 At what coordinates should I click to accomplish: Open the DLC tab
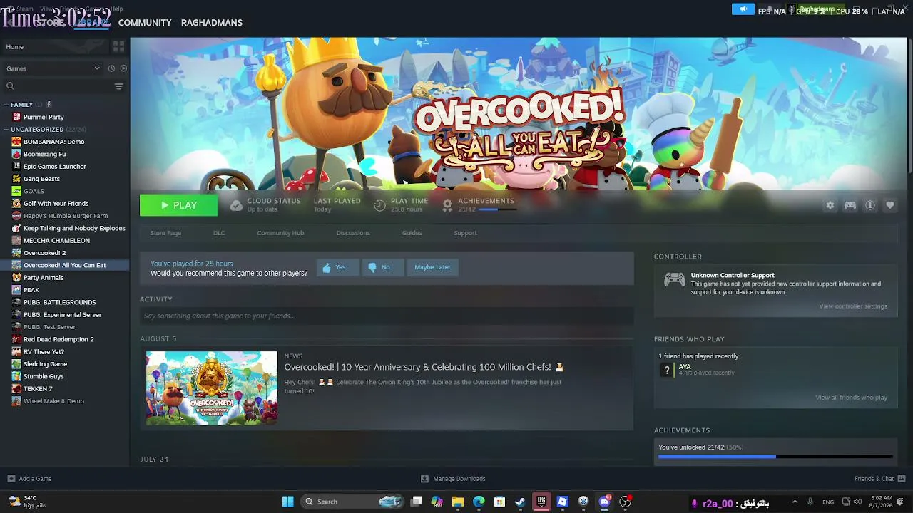(x=219, y=233)
